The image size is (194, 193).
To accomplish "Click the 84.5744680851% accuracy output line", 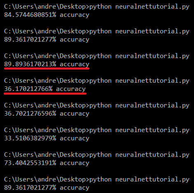I will 47,15.
